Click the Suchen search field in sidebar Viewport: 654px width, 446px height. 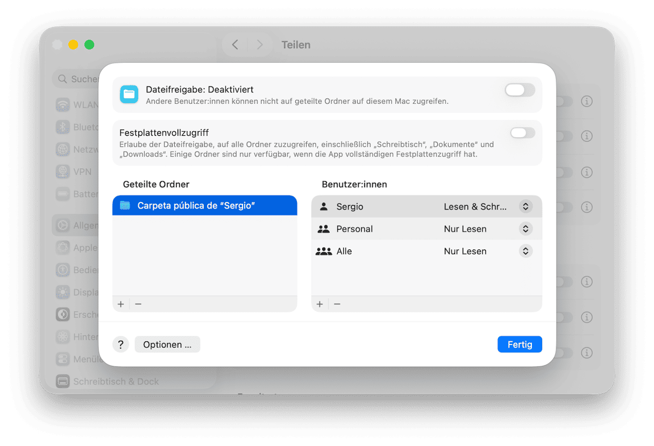75,79
